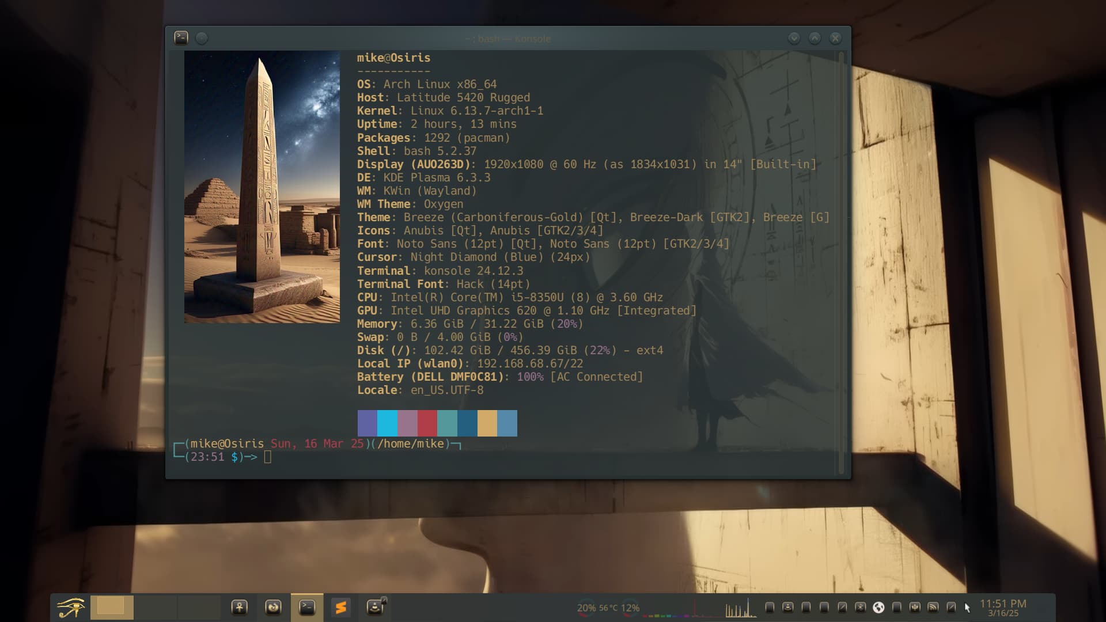The width and height of the screenshot is (1106, 622).
Task: Click the Konsole terminal taskbar entry
Action: (307, 607)
